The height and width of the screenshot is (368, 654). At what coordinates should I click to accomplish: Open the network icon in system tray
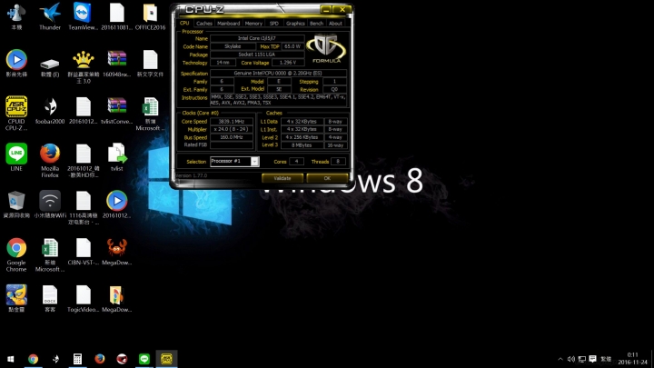coord(582,359)
